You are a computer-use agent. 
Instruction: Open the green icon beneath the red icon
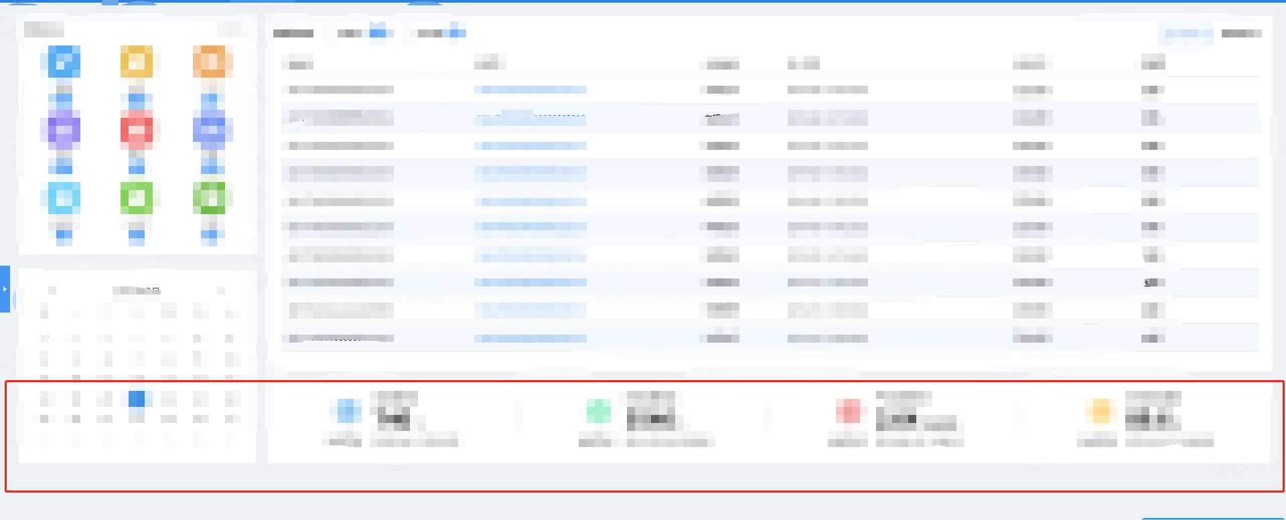(137, 198)
